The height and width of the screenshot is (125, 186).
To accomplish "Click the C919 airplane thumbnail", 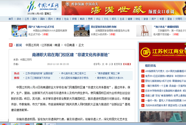I will pyautogui.click(x=19, y=31).
